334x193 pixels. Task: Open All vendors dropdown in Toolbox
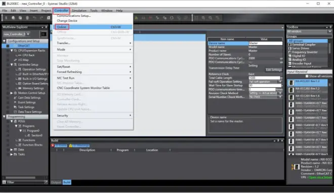click(x=330, y=31)
